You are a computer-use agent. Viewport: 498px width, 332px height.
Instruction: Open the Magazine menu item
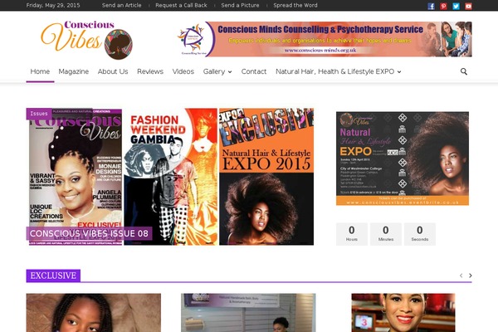(x=74, y=71)
